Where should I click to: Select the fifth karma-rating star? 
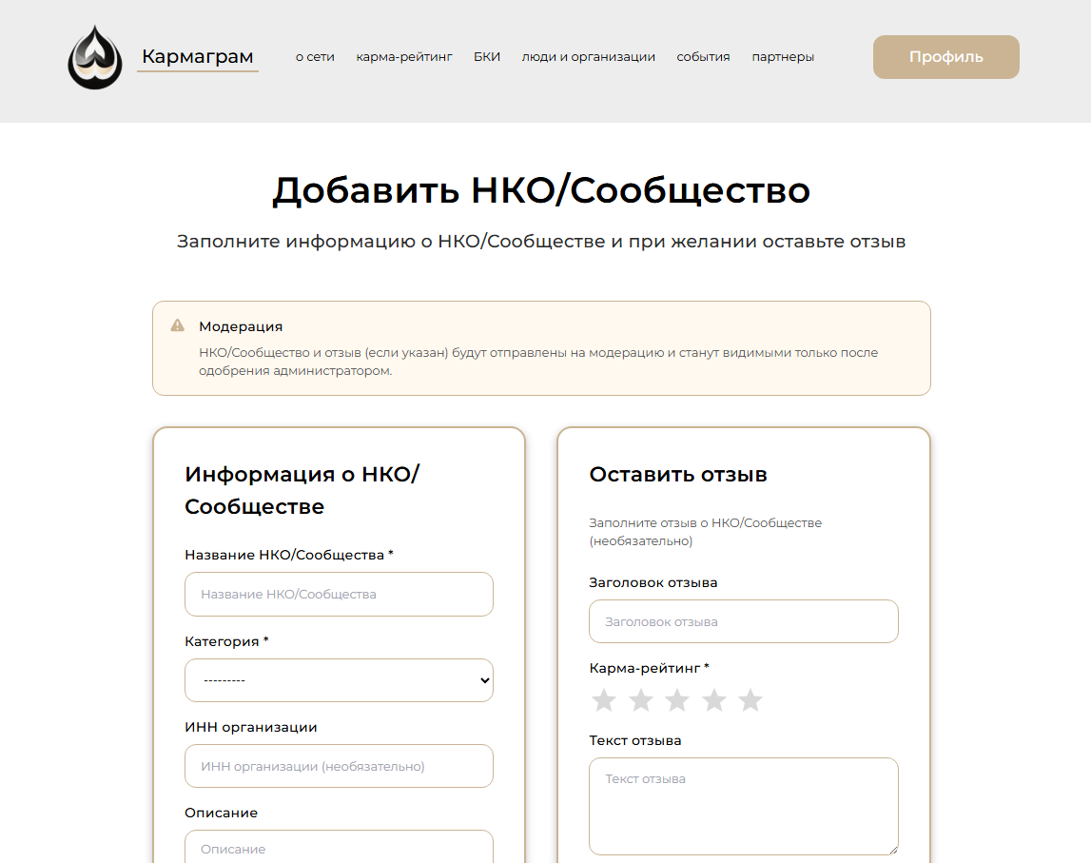coord(750,700)
